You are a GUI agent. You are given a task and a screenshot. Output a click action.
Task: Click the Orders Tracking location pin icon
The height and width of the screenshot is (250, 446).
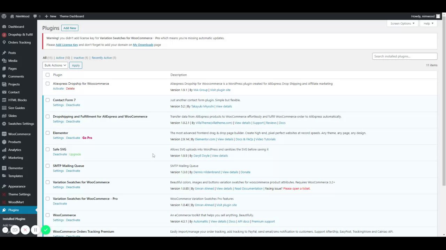click(4, 42)
